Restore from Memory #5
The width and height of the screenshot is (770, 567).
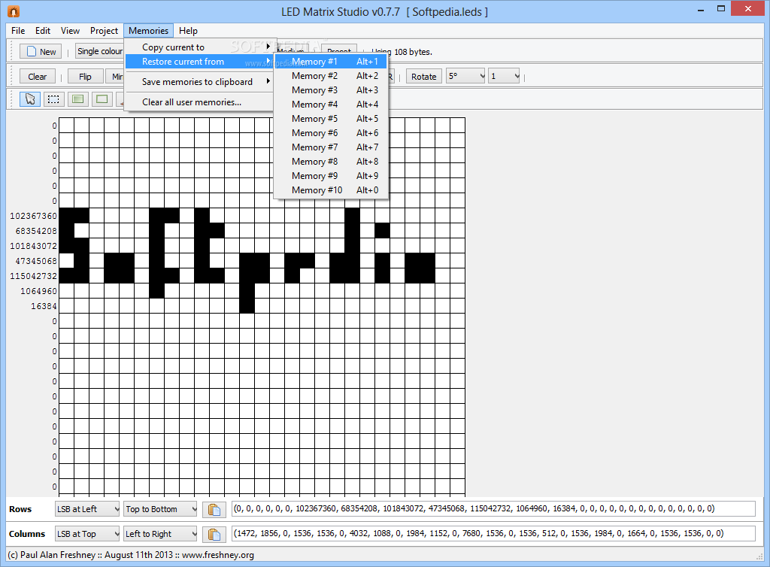(331, 118)
